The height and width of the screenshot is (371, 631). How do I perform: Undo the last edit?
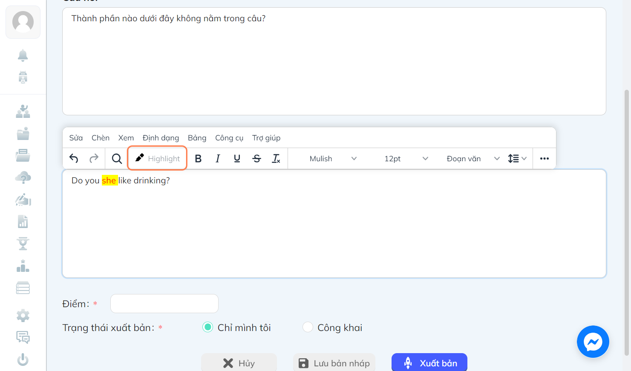point(74,159)
